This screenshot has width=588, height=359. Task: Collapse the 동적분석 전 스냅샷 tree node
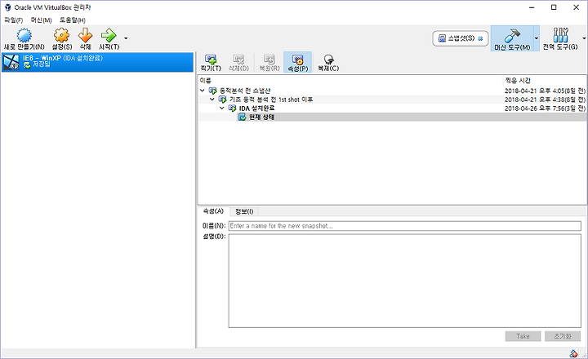203,91
